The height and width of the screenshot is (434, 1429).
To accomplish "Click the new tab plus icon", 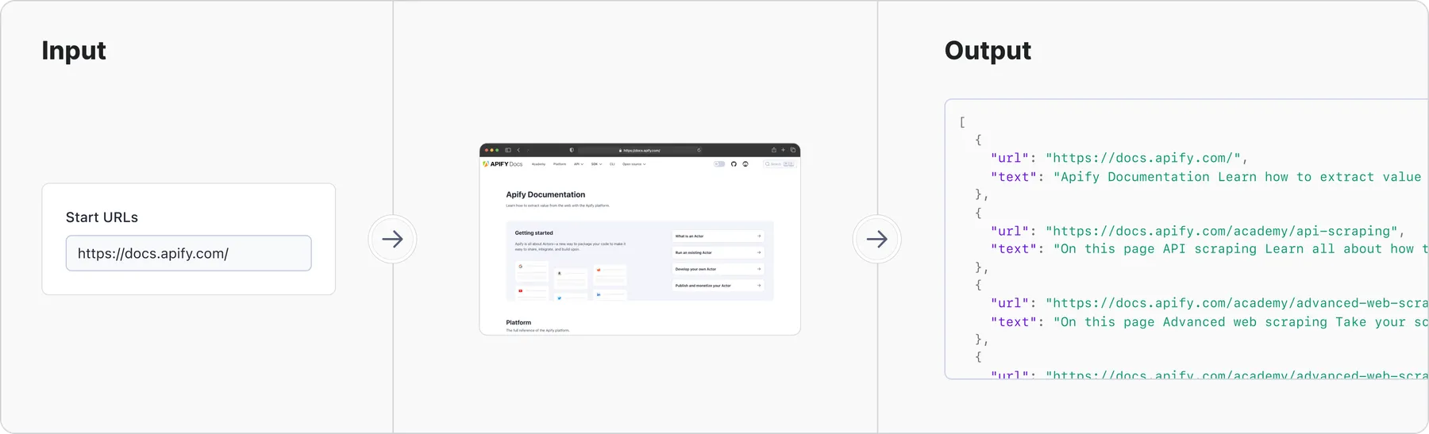I will click(x=783, y=150).
